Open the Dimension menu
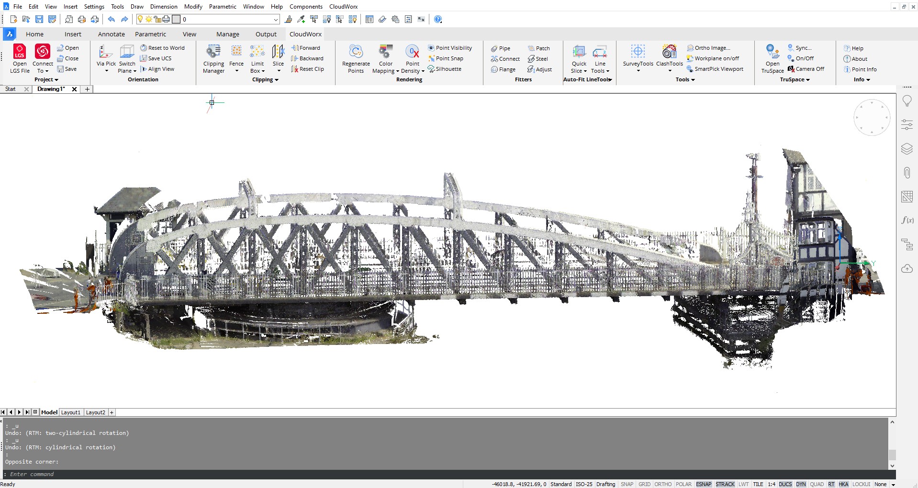Screen dimensions: 918x488 point(163,6)
